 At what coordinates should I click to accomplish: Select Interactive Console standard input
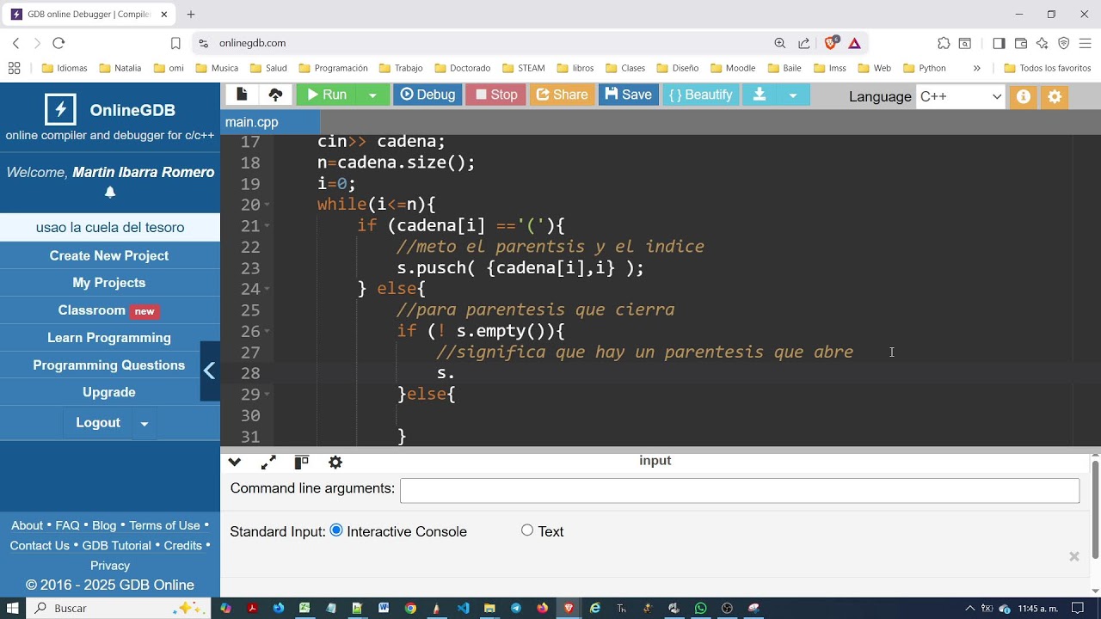point(336,530)
